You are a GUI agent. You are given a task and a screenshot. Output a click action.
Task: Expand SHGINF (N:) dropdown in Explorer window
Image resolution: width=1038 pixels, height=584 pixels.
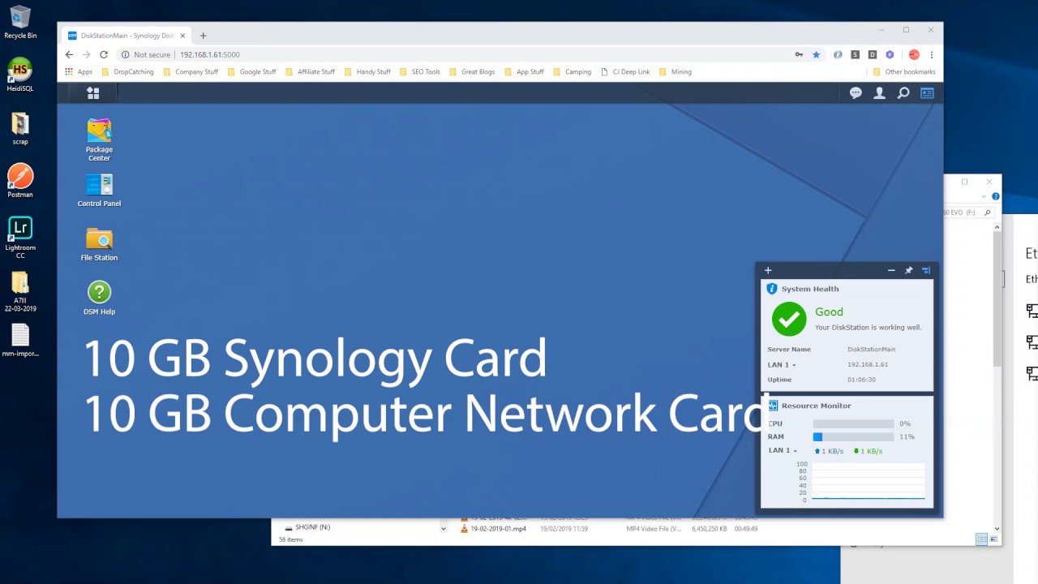tap(443, 529)
